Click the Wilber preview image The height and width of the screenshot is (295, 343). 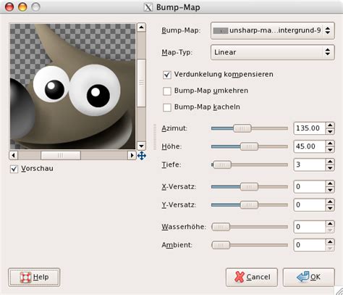72,86
